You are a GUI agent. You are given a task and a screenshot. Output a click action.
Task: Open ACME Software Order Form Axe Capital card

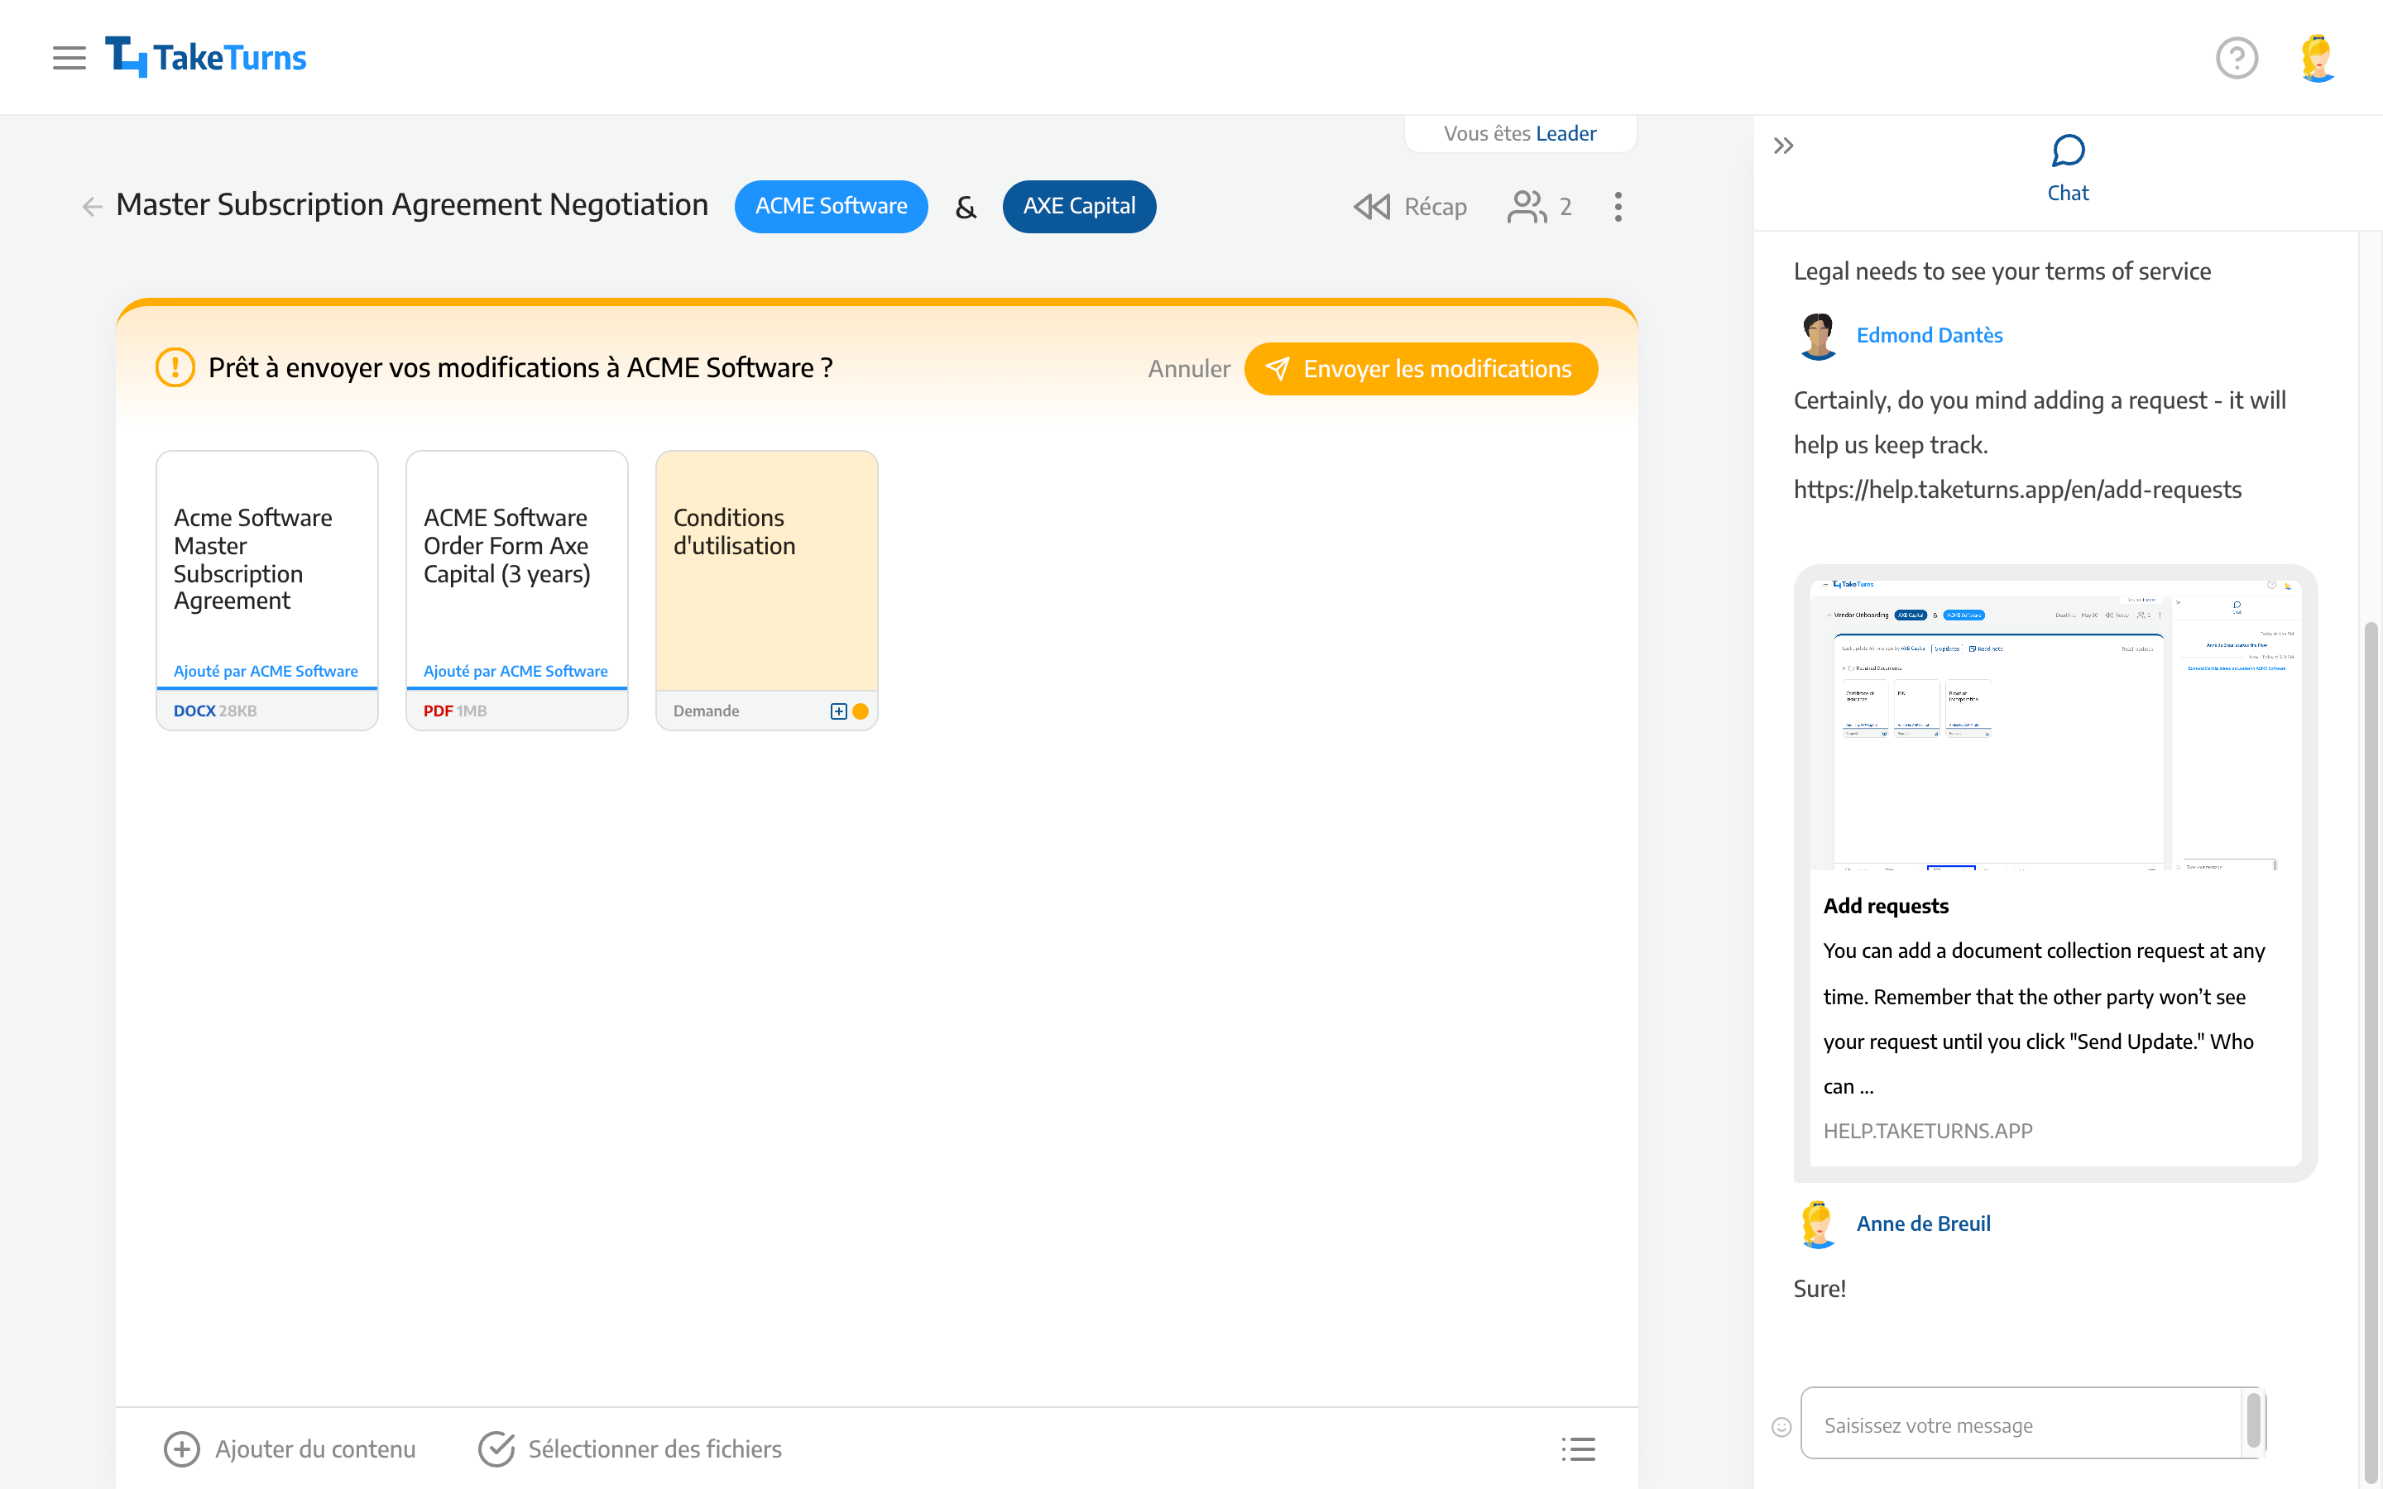point(517,591)
